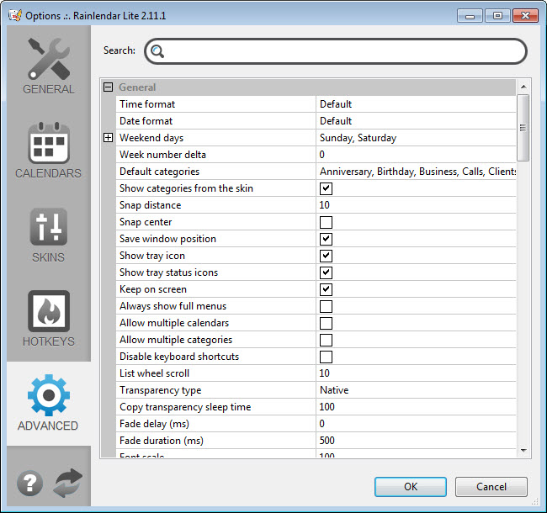The image size is (547, 513).
Task: Click the search magnifier icon
Action: pyautogui.click(x=157, y=51)
